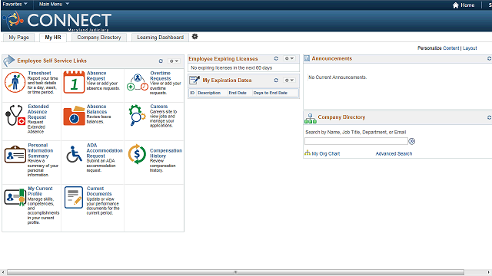Click the Timesheet link
This screenshot has width=492, height=276.
pos(39,74)
